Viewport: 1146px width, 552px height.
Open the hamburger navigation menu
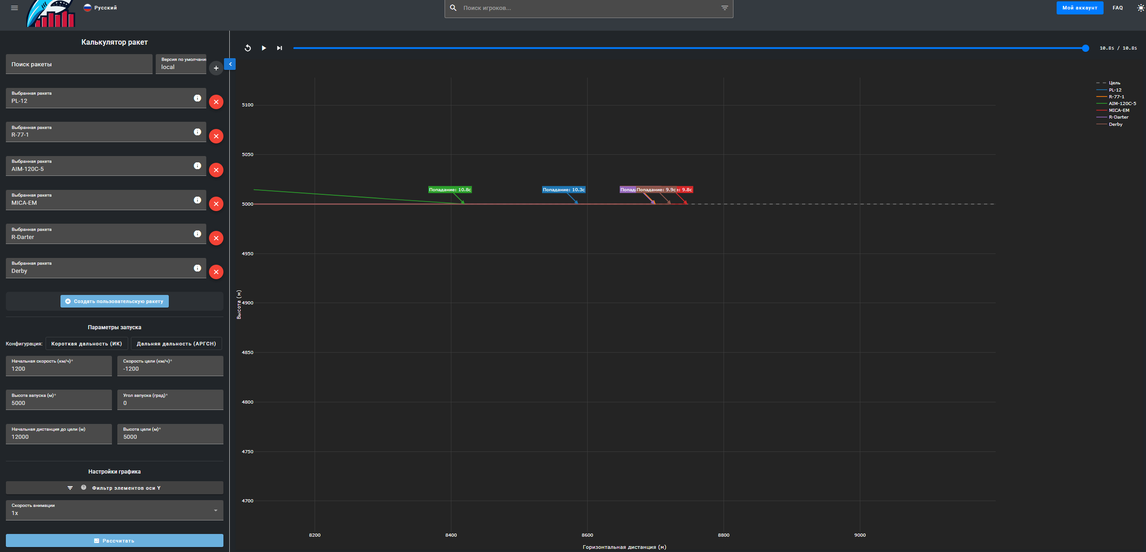14,8
